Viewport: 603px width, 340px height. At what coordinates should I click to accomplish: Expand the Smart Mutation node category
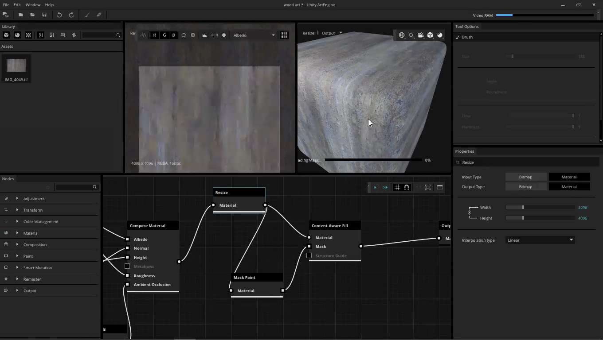(17, 267)
